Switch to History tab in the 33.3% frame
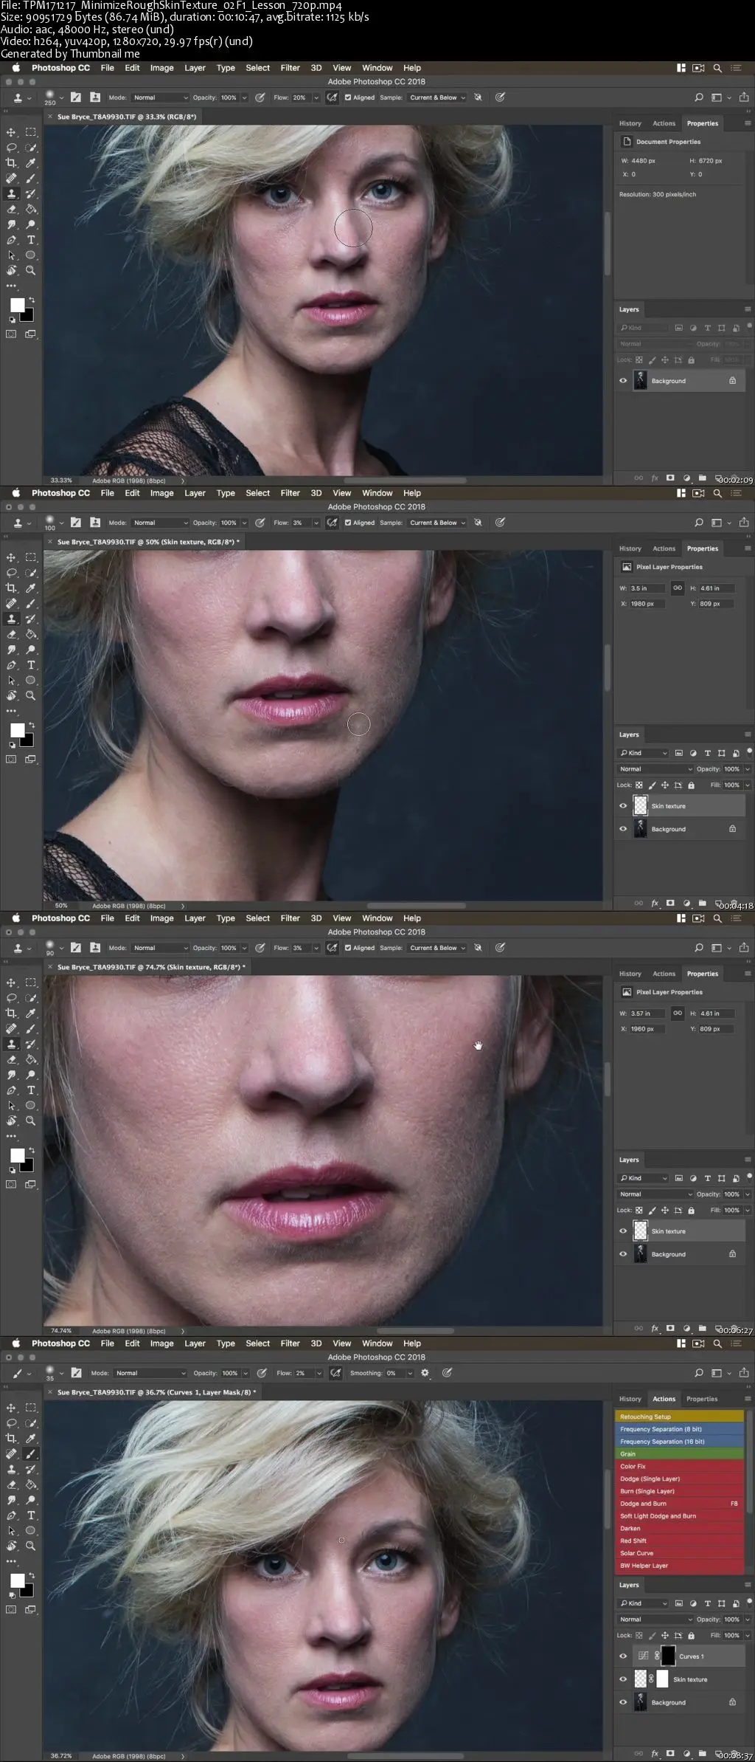 point(630,123)
